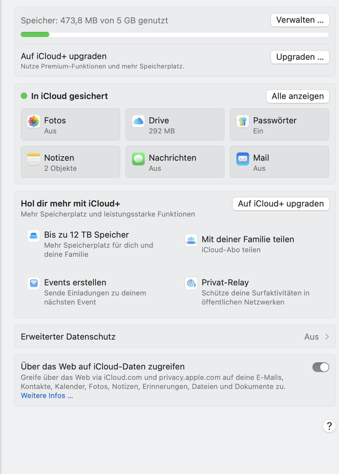Image resolution: width=339 pixels, height=474 pixels.
Task: Click the Passwörter keys icon
Action: 243,122
